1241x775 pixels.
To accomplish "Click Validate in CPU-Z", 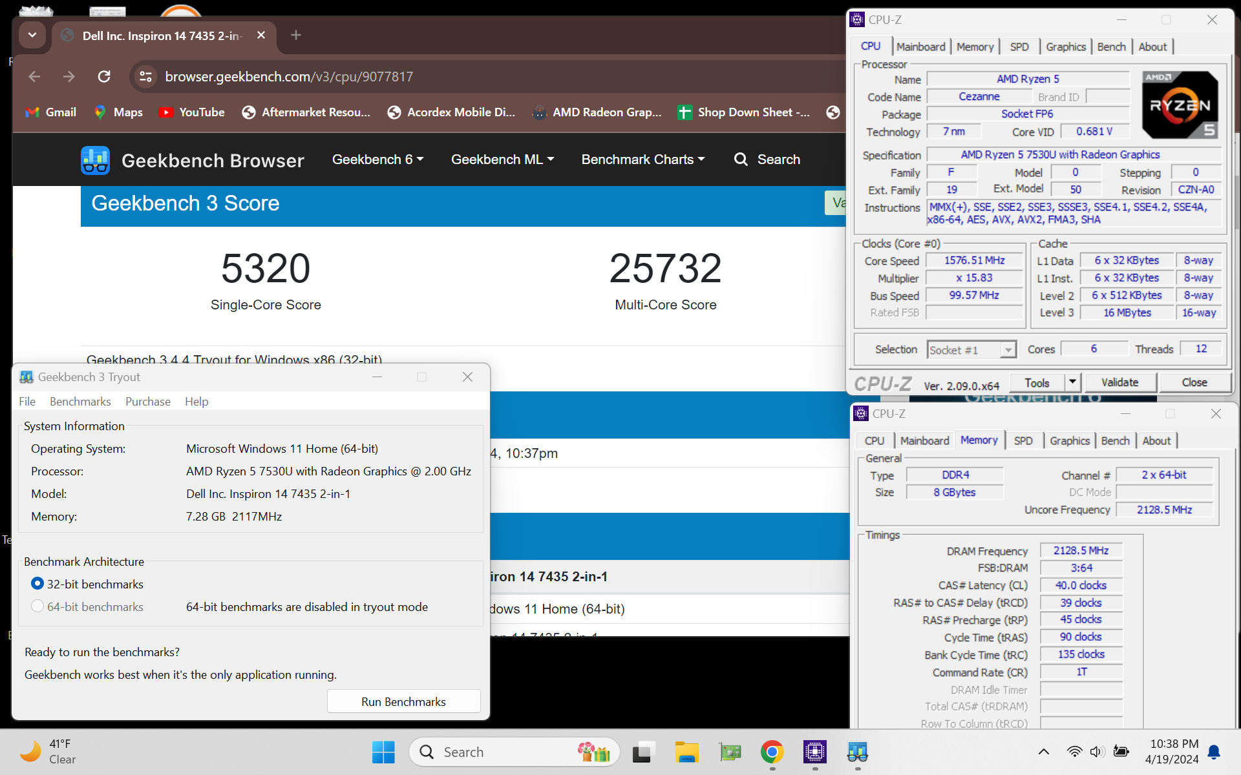I will [1119, 382].
